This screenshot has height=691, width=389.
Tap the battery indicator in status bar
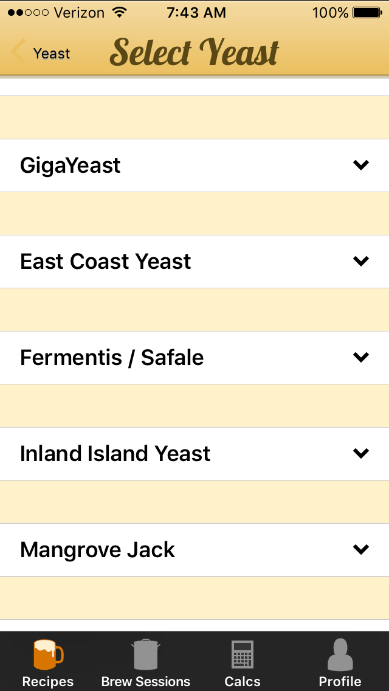(367, 13)
